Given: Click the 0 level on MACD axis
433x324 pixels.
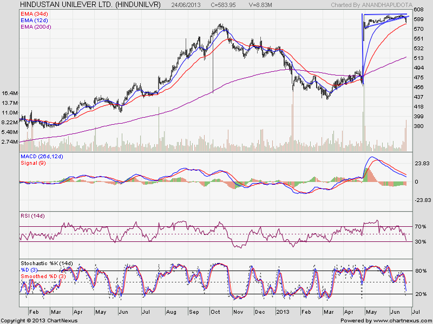Looking at the screenshot, I should [x=417, y=182].
